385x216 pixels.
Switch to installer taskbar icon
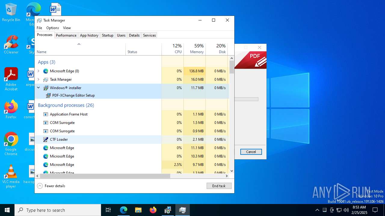click(x=168, y=210)
